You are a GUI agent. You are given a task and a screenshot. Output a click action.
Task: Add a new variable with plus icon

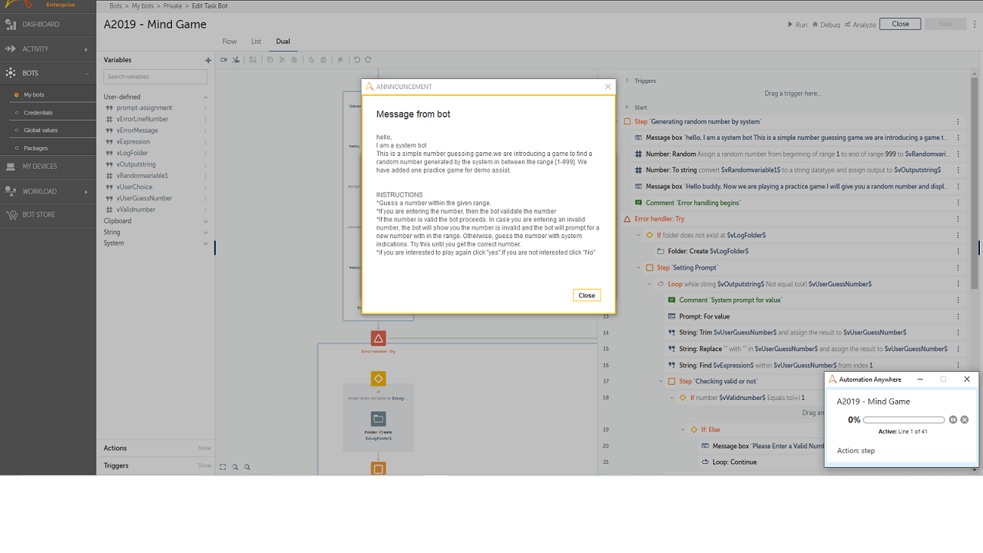point(207,60)
